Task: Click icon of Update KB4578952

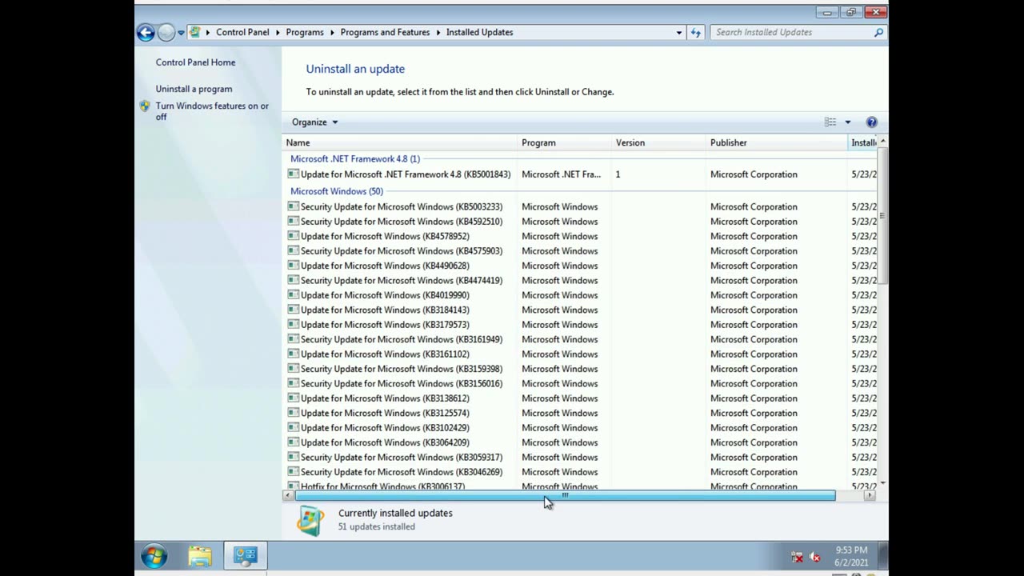Action: (x=293, y=236)
